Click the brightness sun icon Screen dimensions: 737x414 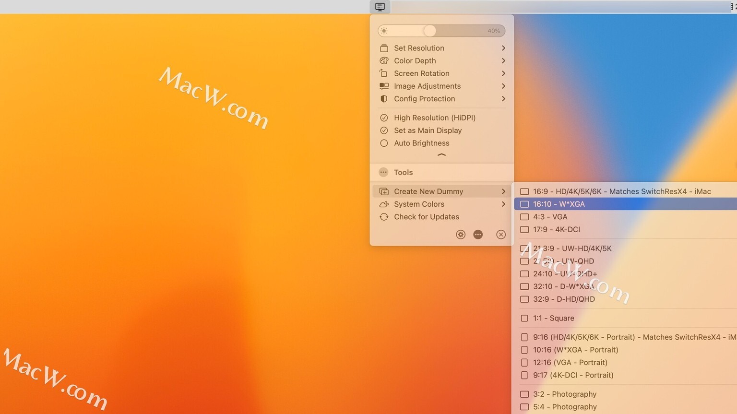(383, 31)
